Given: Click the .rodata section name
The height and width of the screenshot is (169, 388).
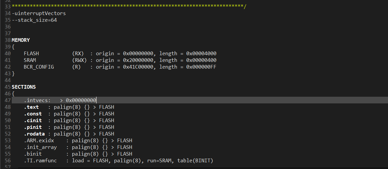Looking at the screenshot, I should (x=34, y=134).
